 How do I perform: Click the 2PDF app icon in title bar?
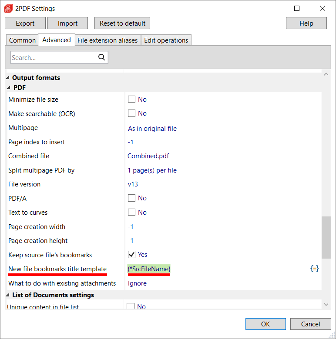[x=9, y=8]
